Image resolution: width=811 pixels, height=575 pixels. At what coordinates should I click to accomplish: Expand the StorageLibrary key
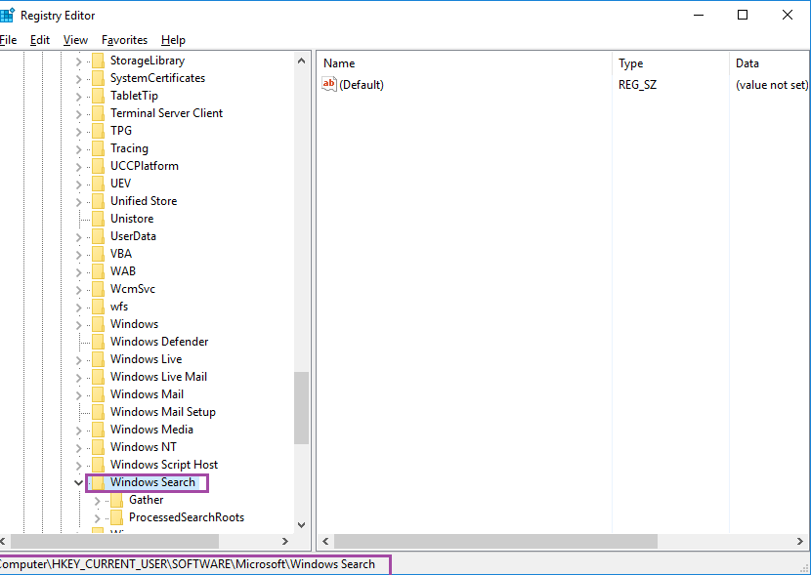pos(78,62)
